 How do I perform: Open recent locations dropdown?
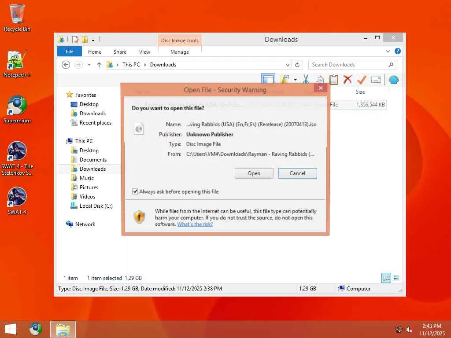coord(89,65)
